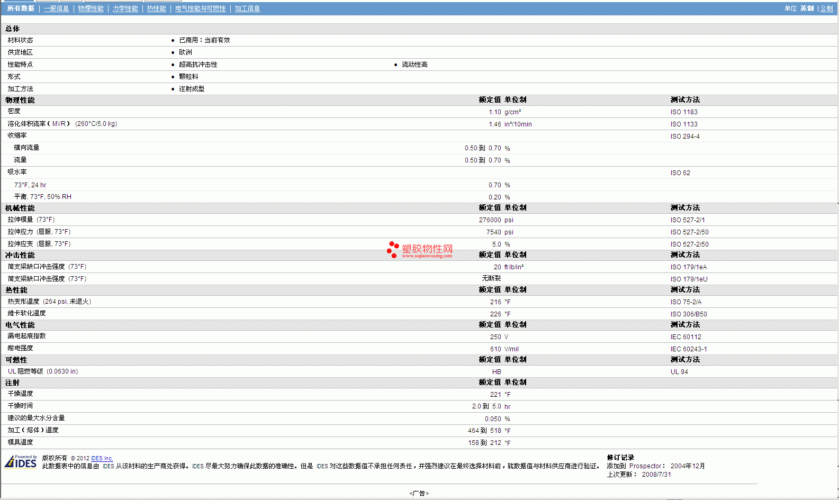This screenshot has width=839, height=500.
Task: Click the ISO 1183 test method entry
Action: coord(684,112)
